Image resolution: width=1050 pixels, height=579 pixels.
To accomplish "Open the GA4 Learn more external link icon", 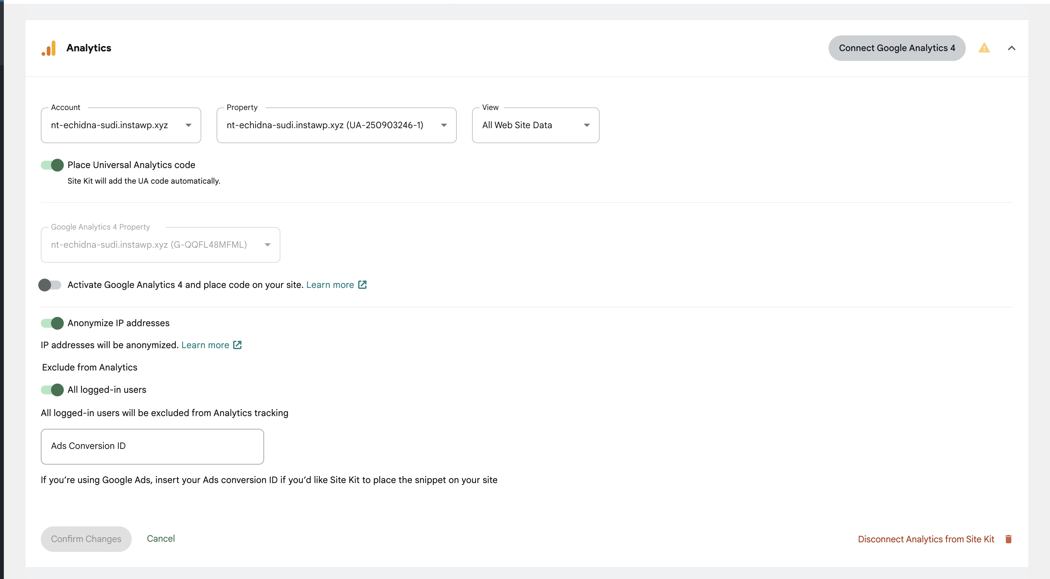I will pyautogui.click(x=362, y=285).
